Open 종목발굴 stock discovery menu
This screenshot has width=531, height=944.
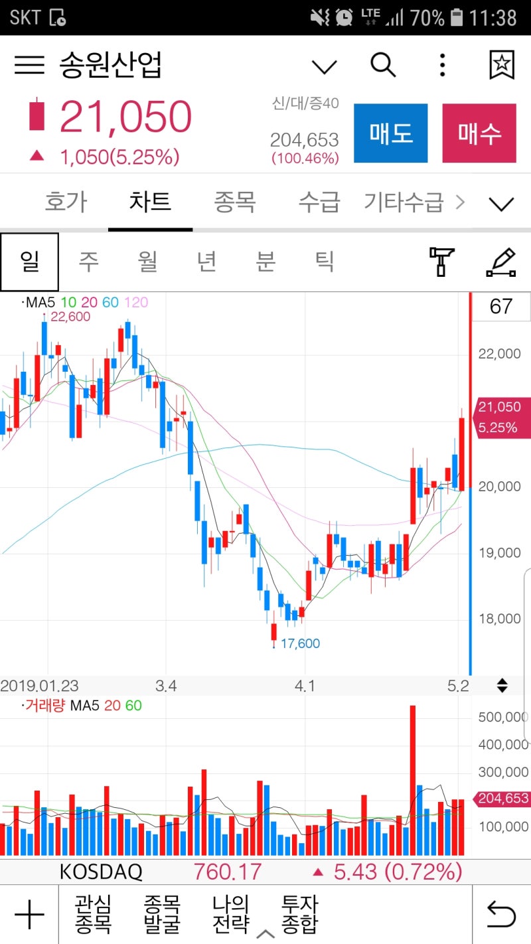[x=163, y=914]
